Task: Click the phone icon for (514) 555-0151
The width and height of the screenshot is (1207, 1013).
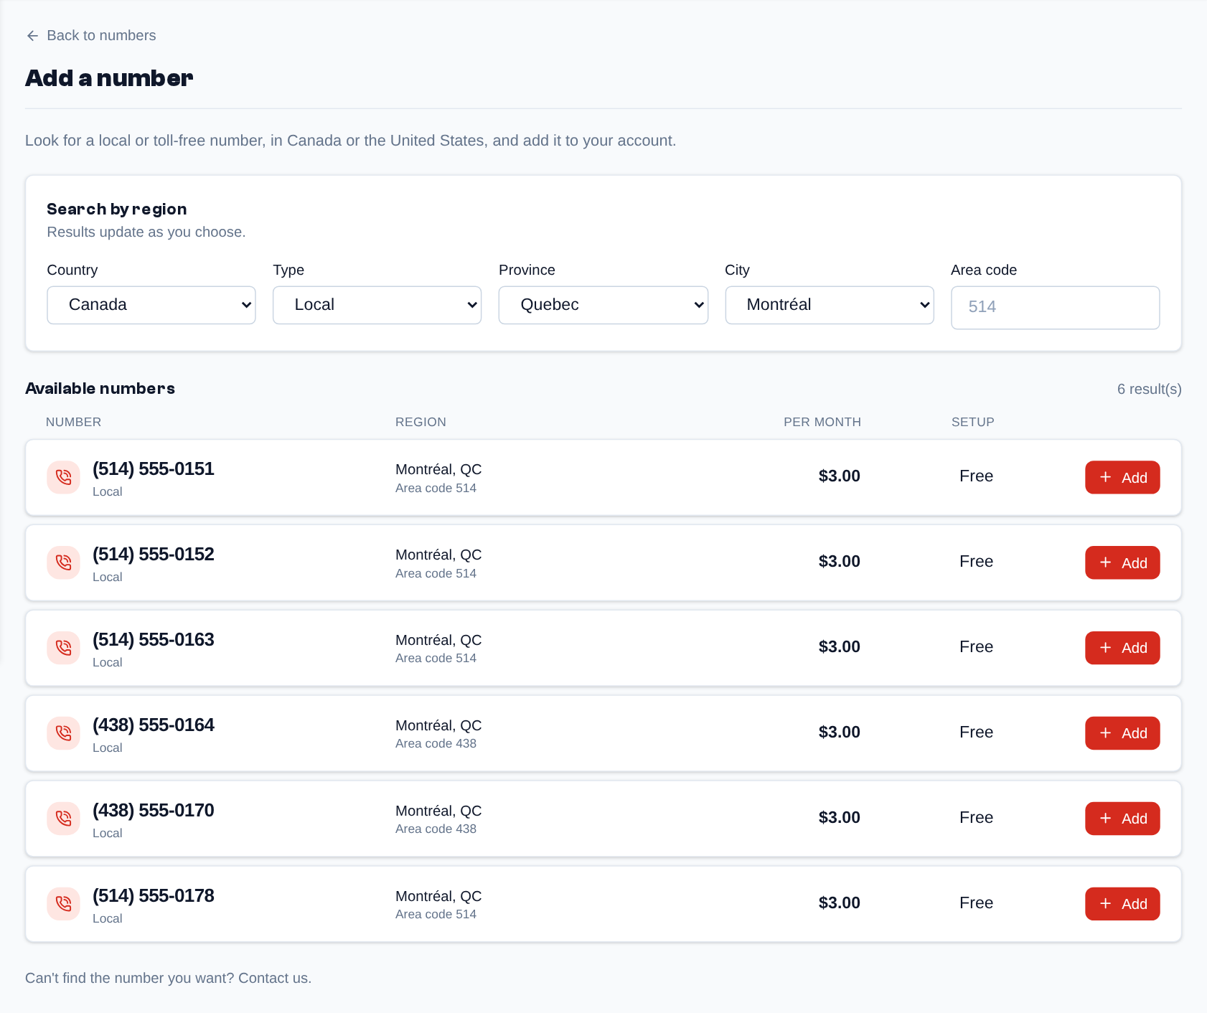Action: 64,477
